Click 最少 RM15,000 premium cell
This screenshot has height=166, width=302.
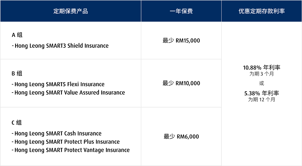coord(181,41)
